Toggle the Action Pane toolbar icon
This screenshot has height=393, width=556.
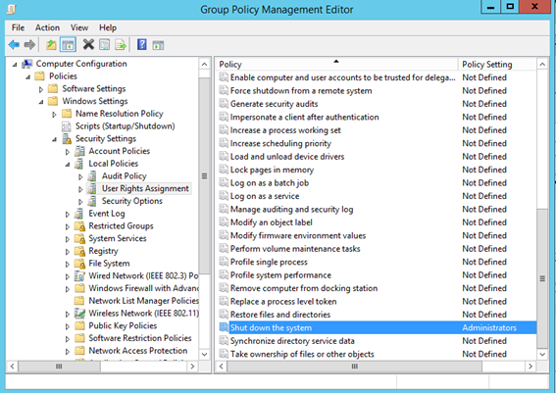pyautogui.click(x=158, y=45)
